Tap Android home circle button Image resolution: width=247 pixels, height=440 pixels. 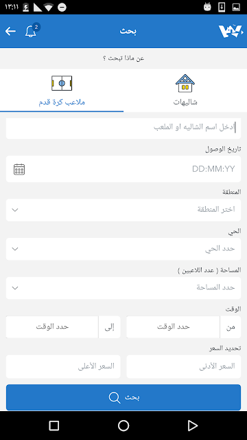pyautogui.click(x=123, y=426)
